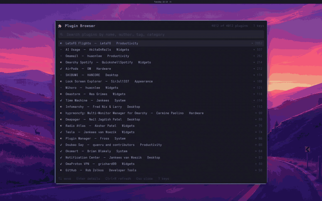Click the status circle beside Omapager
The width and height of the screenshot is (322, 201).
pos(61,120)
